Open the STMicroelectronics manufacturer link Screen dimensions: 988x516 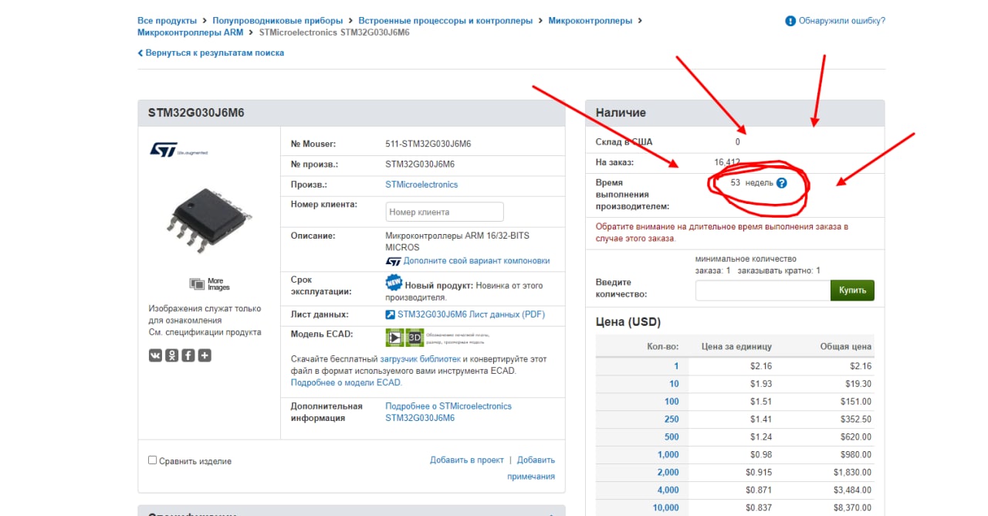click(421, 185)
